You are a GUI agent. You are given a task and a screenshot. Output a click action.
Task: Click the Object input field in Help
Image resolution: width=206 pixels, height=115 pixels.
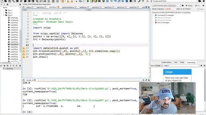point(184,65)
